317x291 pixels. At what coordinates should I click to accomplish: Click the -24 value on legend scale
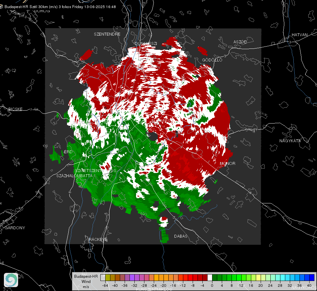(x=154, y=286)
